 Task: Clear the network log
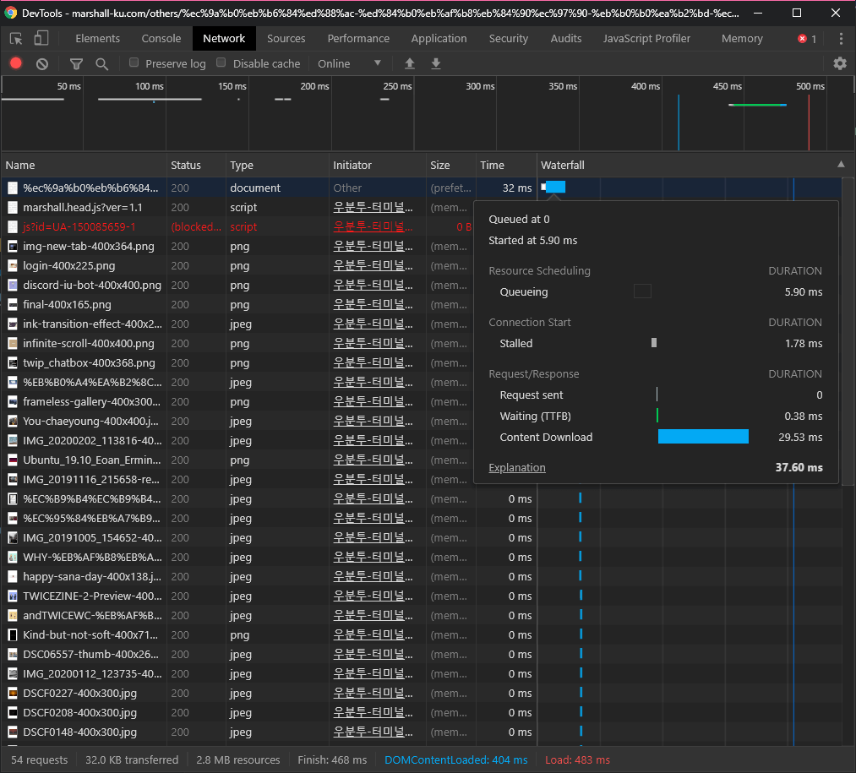pos(42,63)
